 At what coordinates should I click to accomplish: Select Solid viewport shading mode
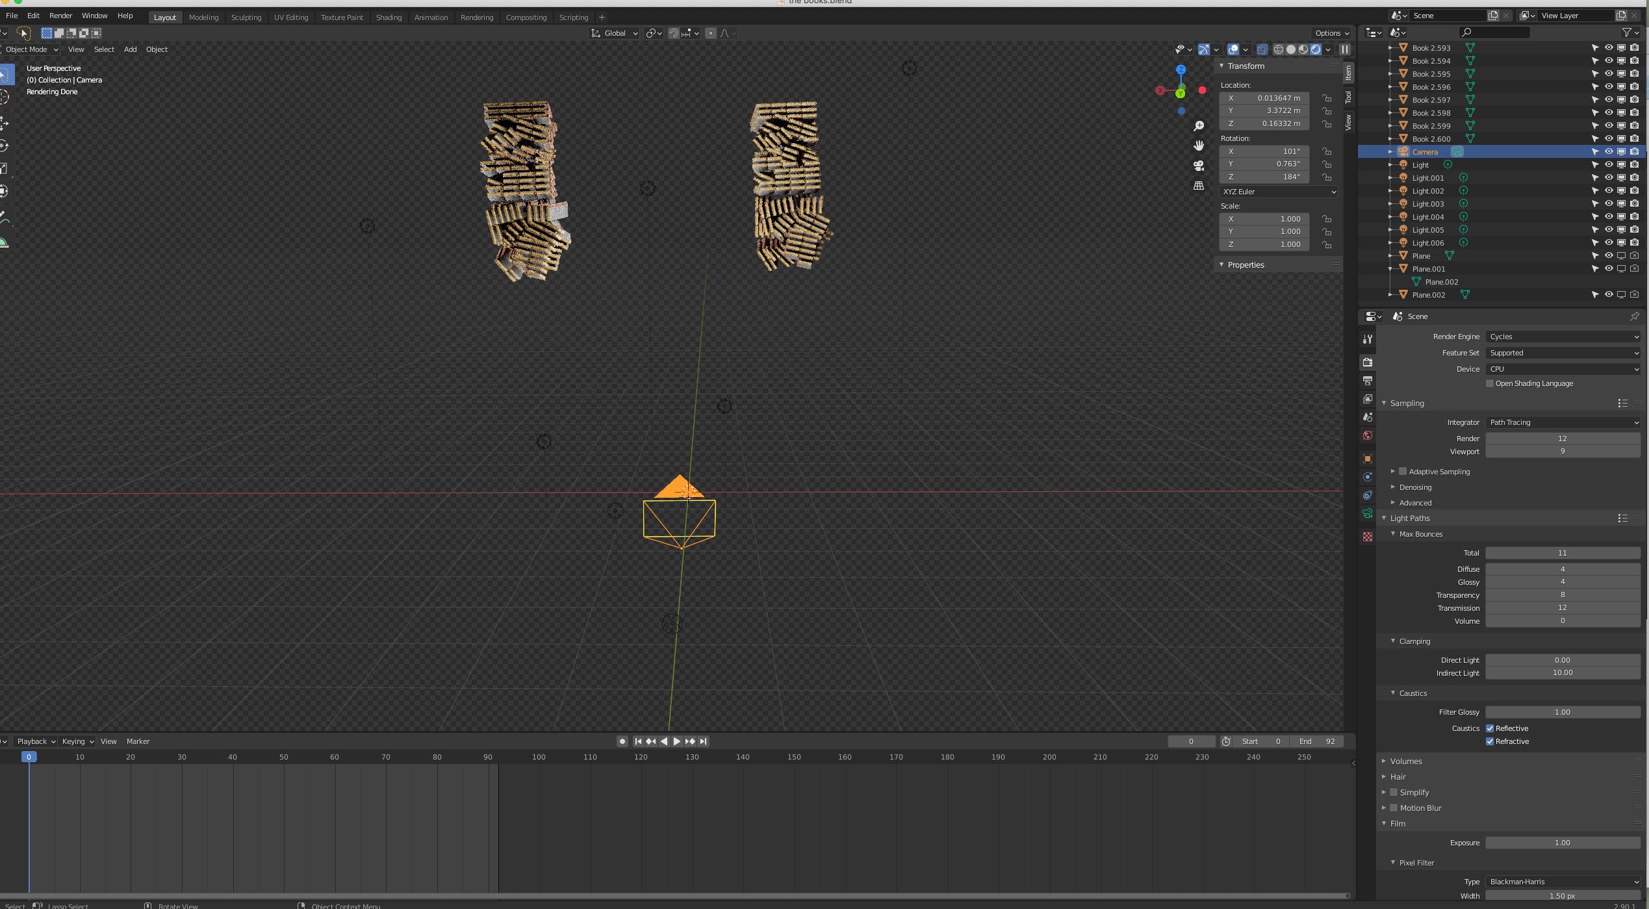click(1290, 49)
